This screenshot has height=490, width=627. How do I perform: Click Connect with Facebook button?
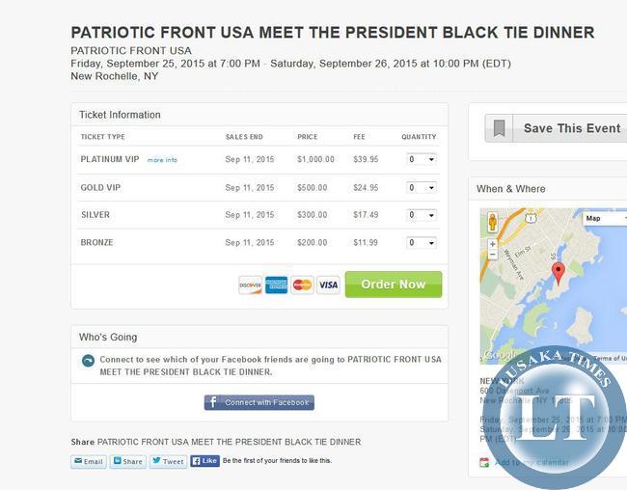tap(259, 402)
